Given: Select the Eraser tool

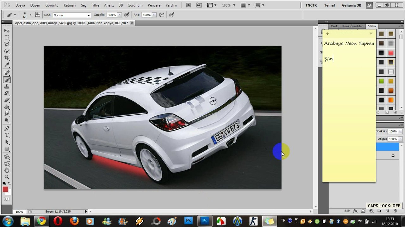Looking at the screenshot, I should [7, 100].
